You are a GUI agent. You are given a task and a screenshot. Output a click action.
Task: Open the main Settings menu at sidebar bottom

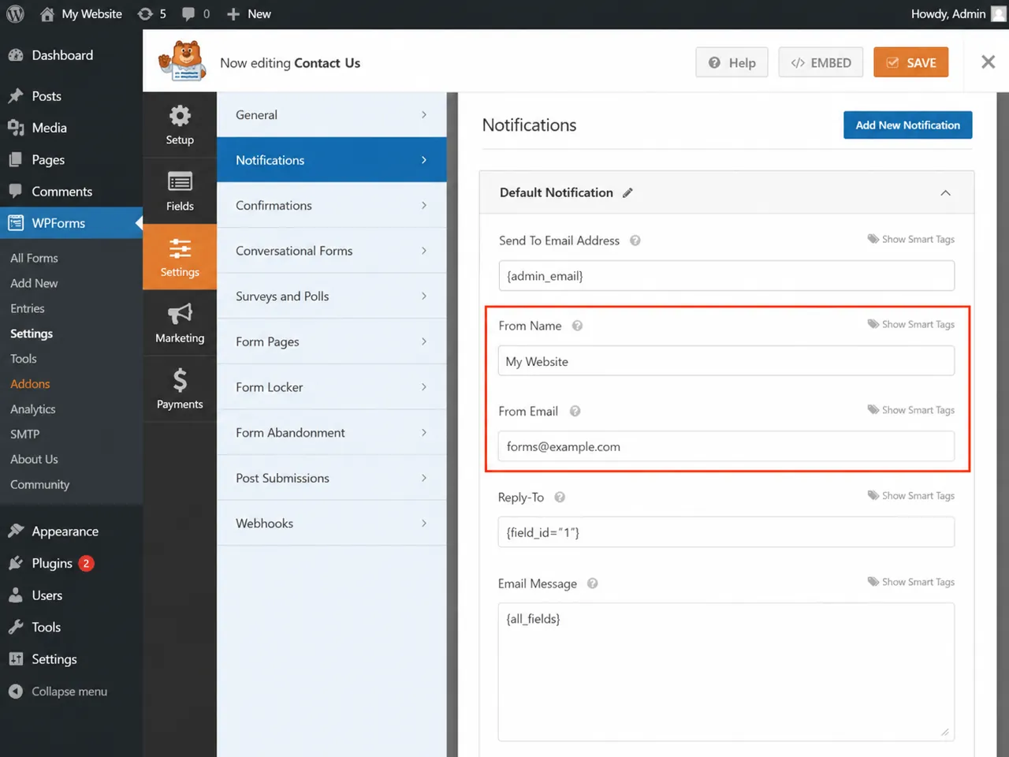(71, 659)
